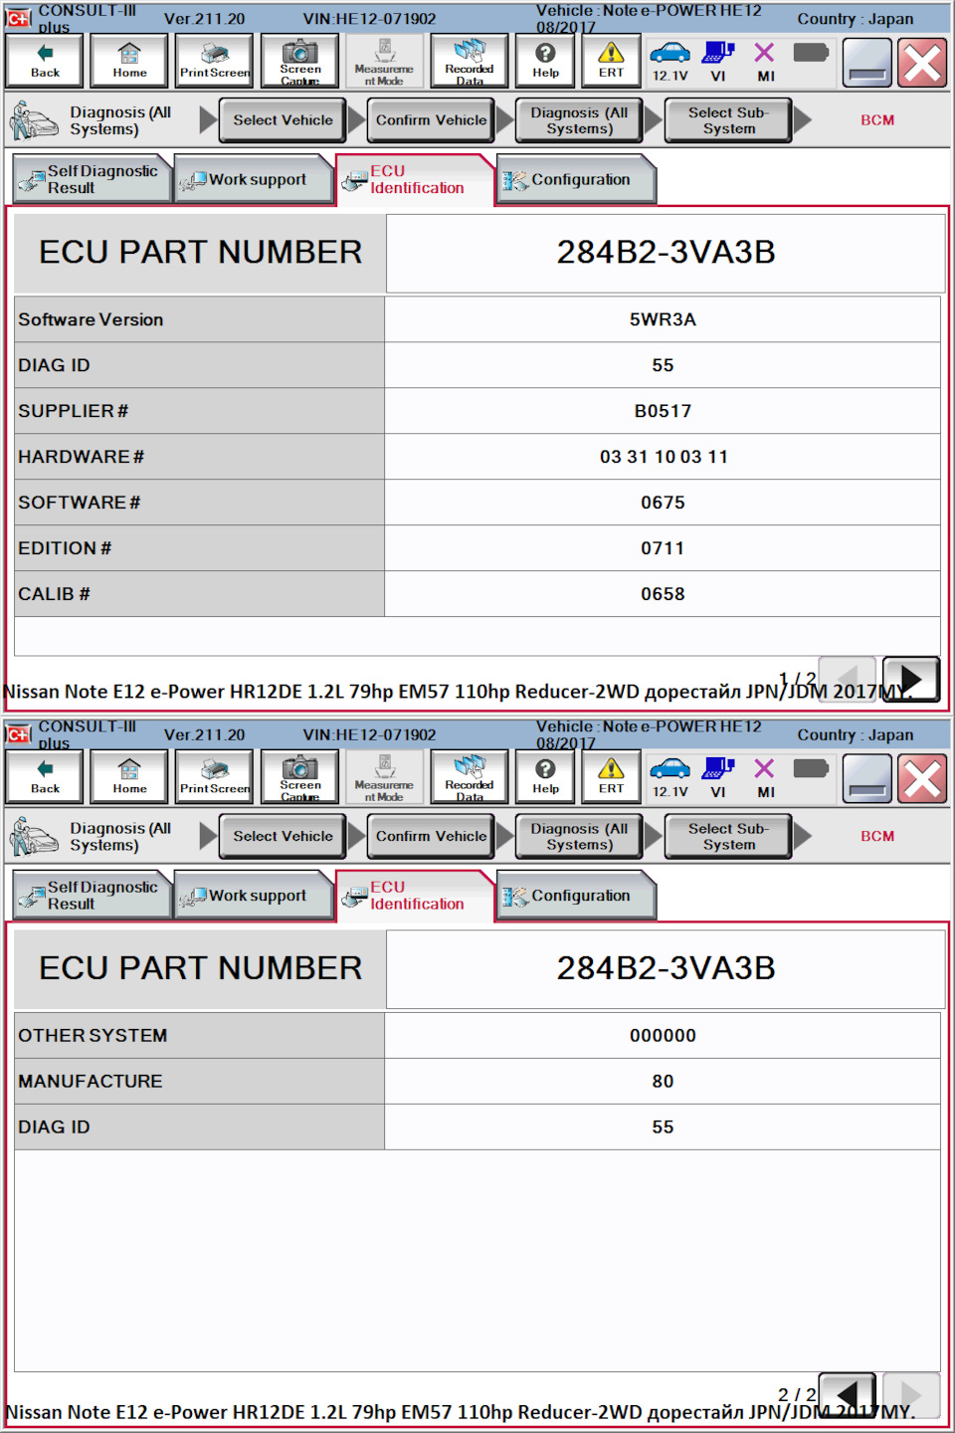The height and width of the screenshot is (1433, 955).
Task: Click the grey battery icon in page 1/2 window
Action: tap(811, 52)
